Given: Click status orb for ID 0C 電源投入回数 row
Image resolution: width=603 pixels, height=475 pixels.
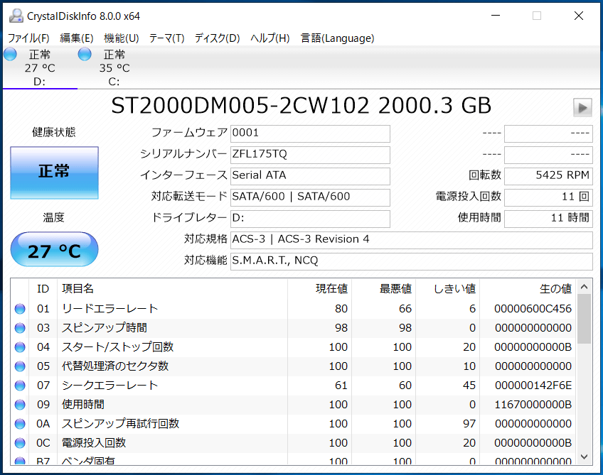Looking at the screenshot, I should click(20, 443).
